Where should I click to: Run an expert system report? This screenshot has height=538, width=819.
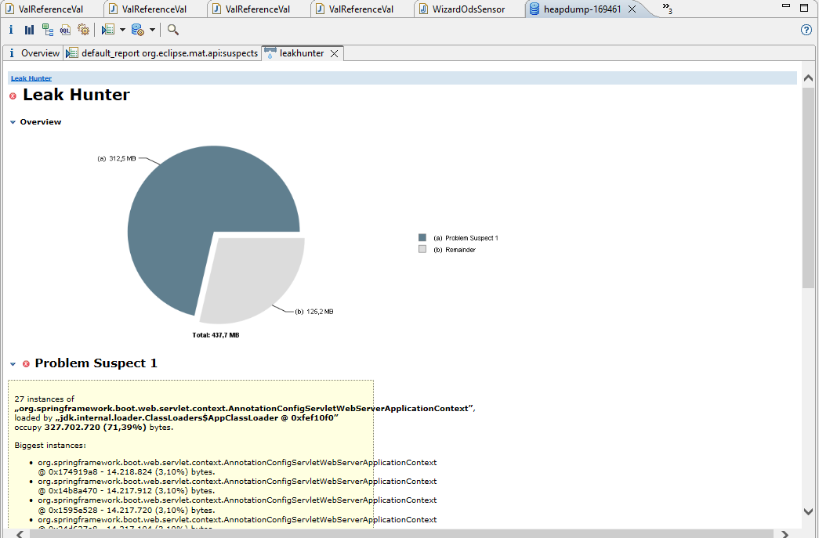point(107,30)
